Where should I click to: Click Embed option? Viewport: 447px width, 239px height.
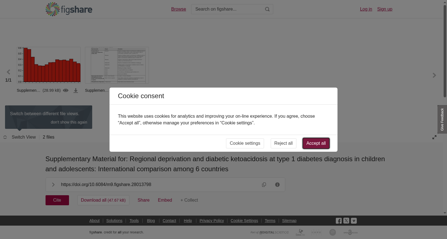coord(165,200)
